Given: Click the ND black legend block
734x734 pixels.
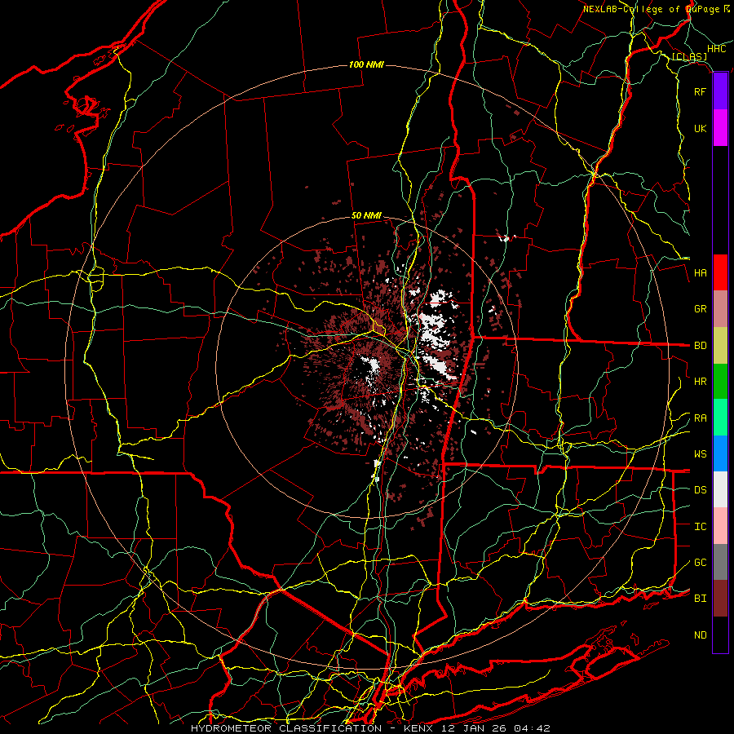Looking at the screenshot, I should [x=720, y=635].
